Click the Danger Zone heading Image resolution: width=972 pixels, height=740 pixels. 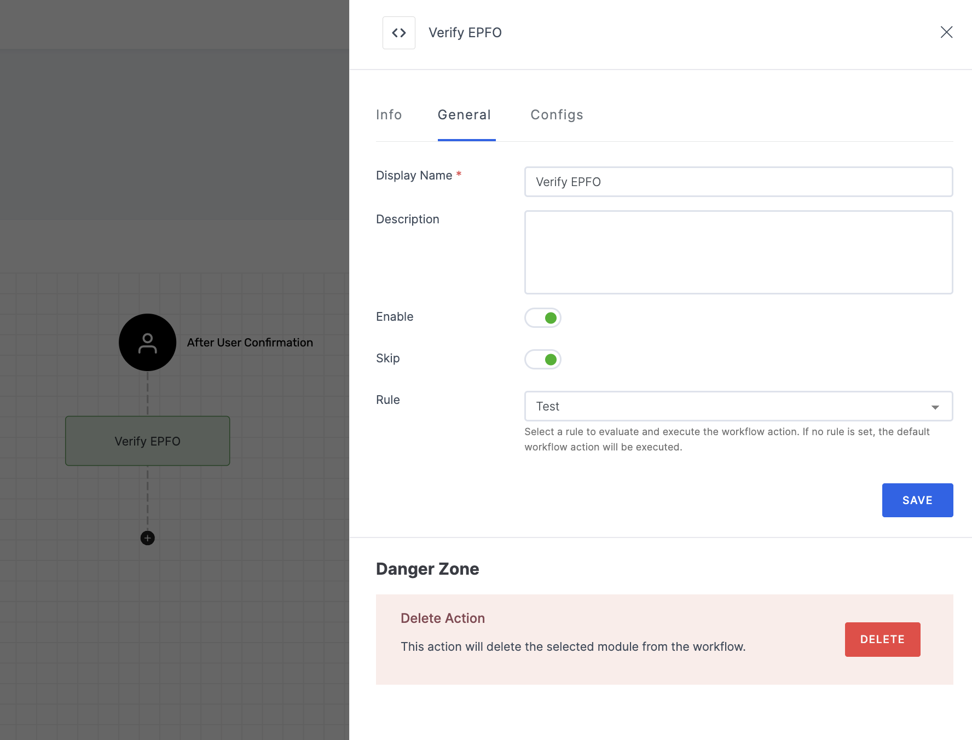[x=427, y=569]
